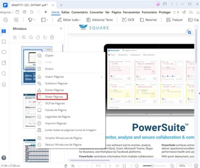Switch to the Converter tab
The height and width of the screenshot is (168, 200).
96,12
